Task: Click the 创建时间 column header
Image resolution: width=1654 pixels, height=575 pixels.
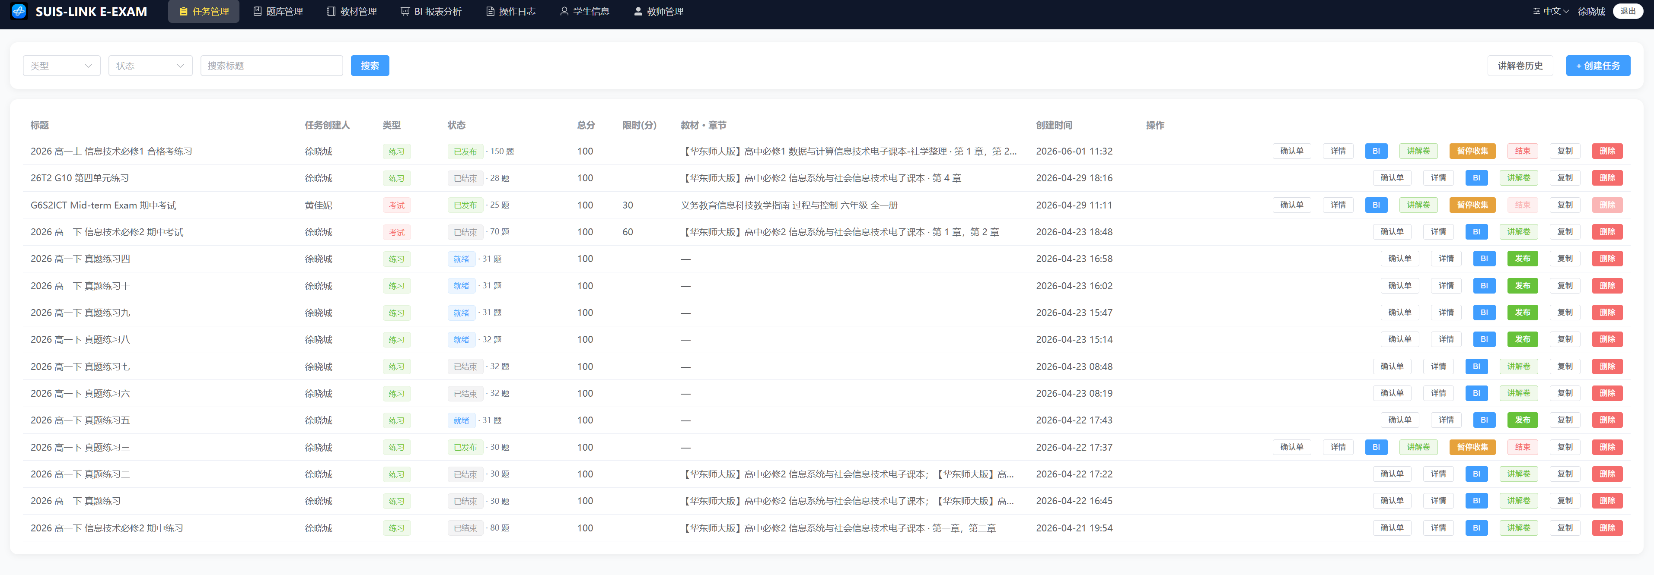Action: (1054, 125)
